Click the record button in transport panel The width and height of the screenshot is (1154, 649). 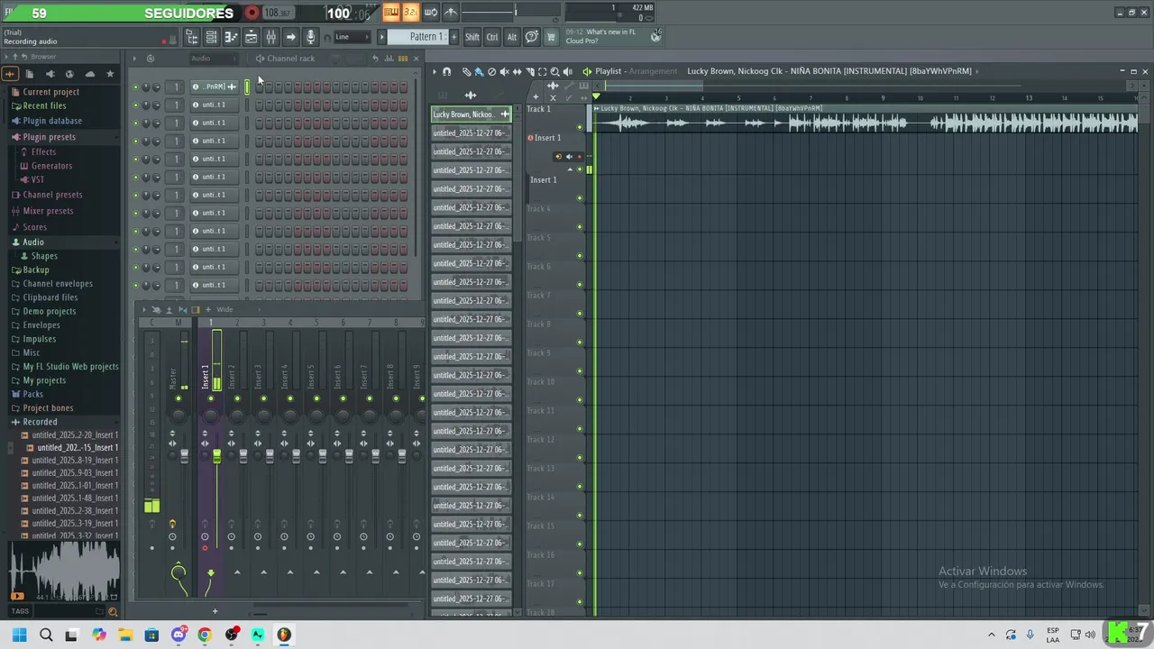point(252,13)
